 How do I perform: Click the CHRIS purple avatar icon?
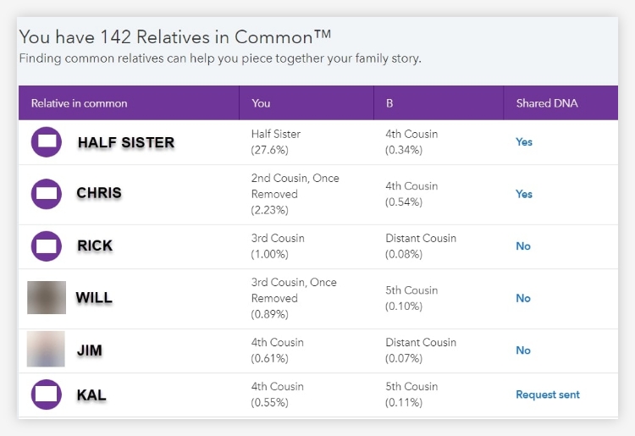click(x=47, y=194)
